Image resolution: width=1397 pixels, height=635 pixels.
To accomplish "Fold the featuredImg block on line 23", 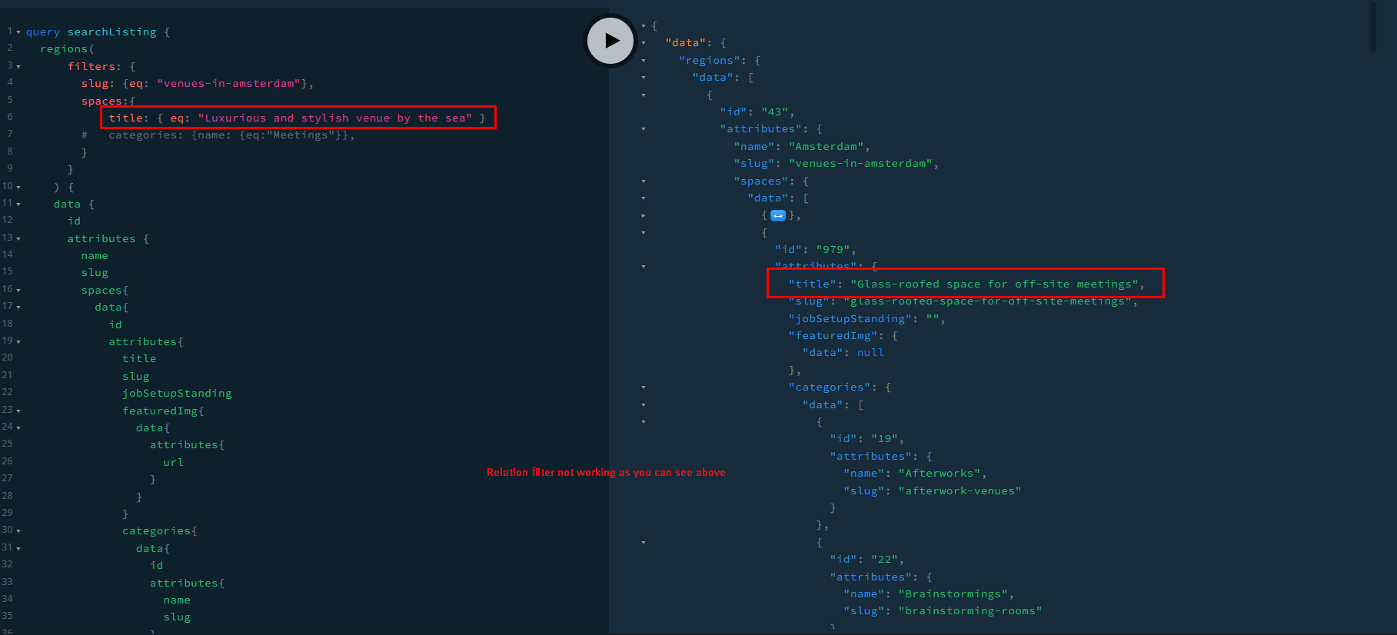I will click(18, 411).
